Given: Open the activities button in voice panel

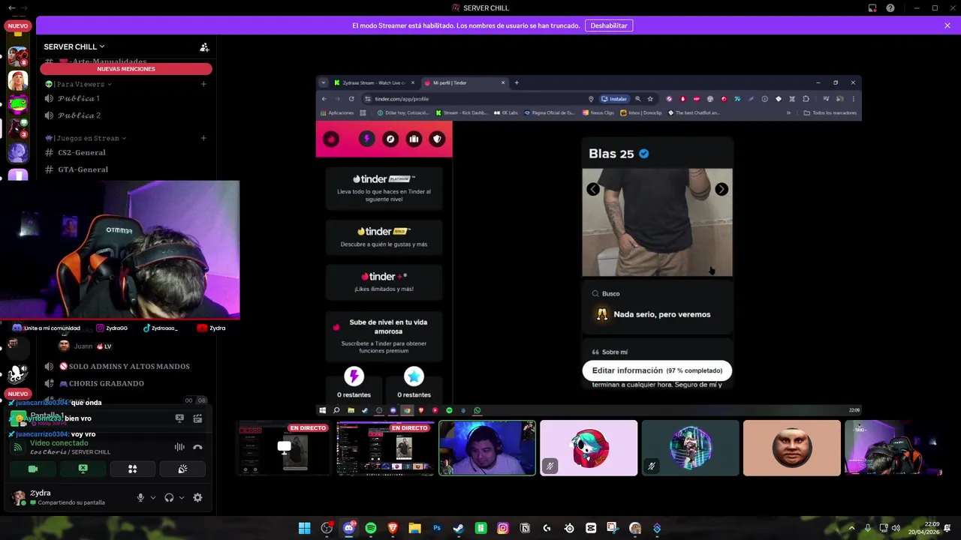Looking at the screenshot, I should [x=132, y=469].
